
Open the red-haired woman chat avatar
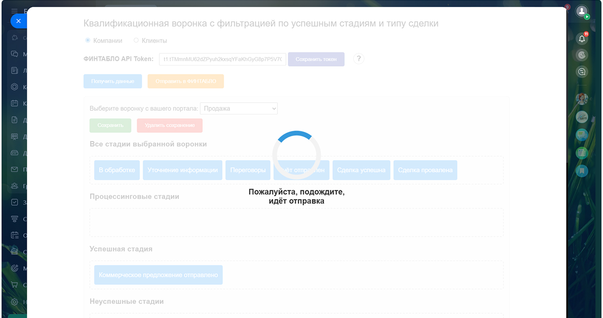(582, 99)
